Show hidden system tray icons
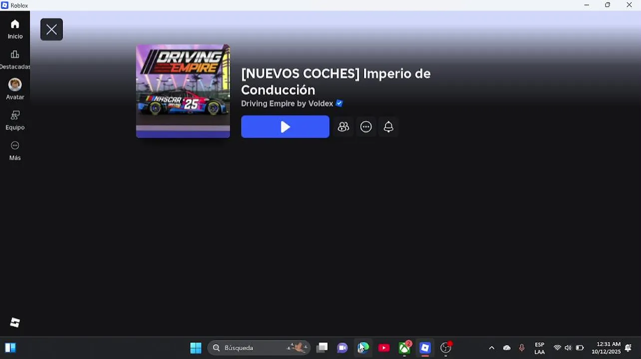This screenshot has width=641, height=359. coord(491,348)
